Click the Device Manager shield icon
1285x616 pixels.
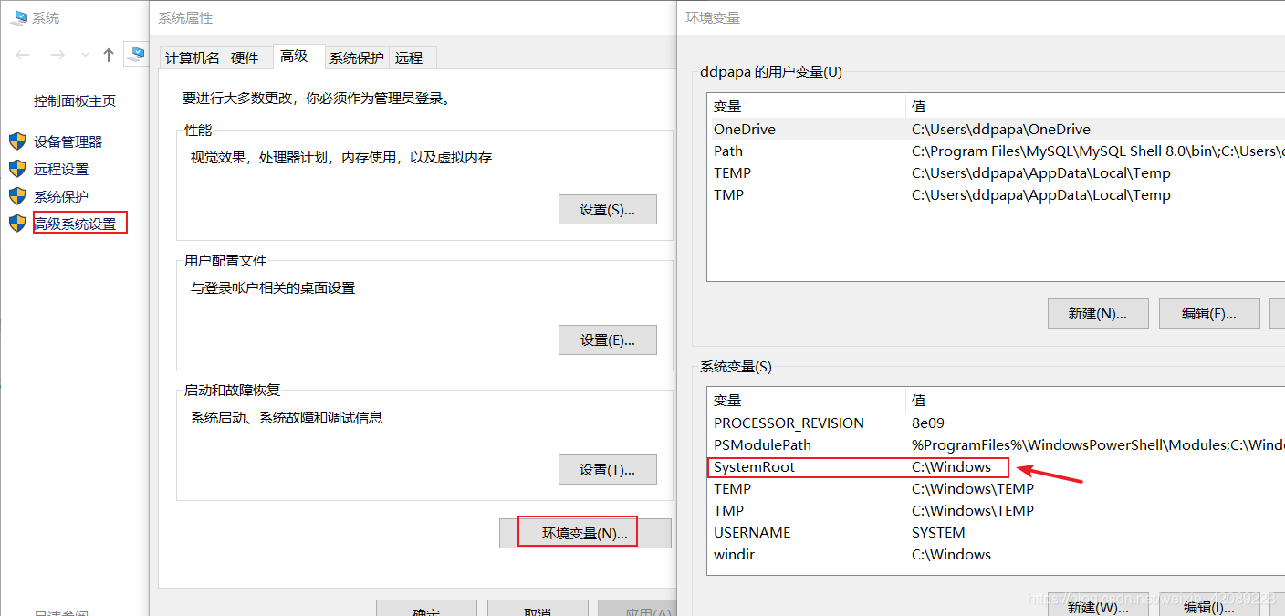click(17, 141)
